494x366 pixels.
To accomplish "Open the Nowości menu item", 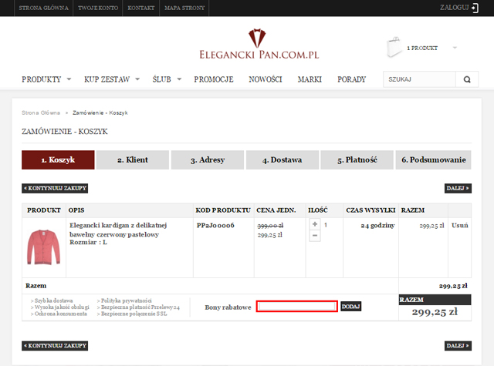I will [266, 79].
